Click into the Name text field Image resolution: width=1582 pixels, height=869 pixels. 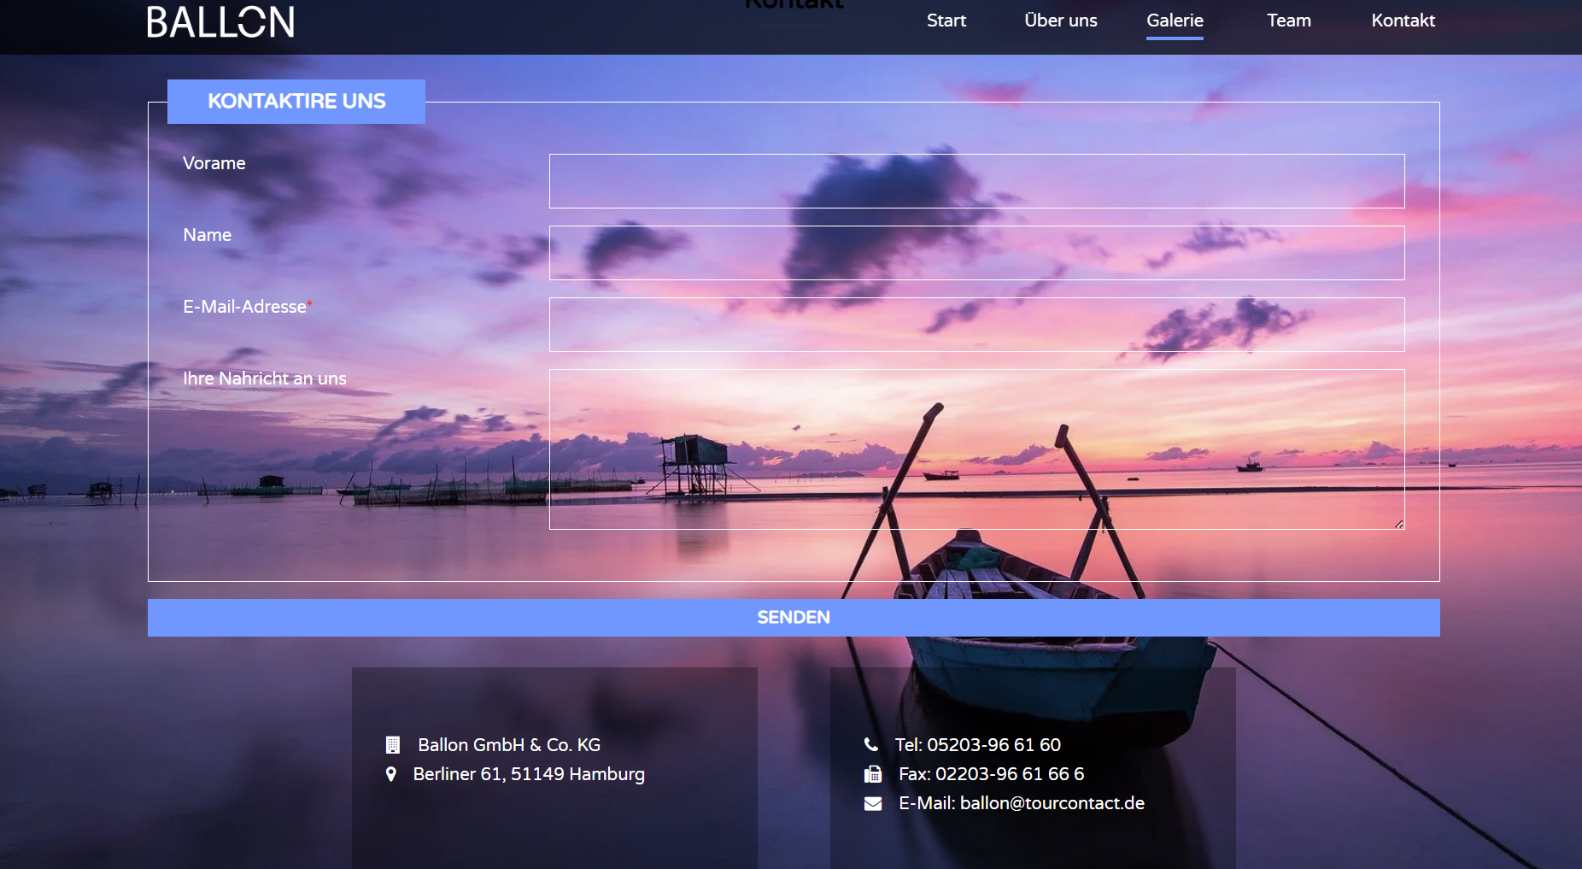[976, 253]
